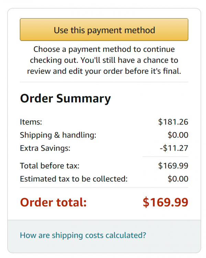Click the Total before tax label
Image resolution: width=206 pixels, height=258 pixels.
click(x=49, y=166)
